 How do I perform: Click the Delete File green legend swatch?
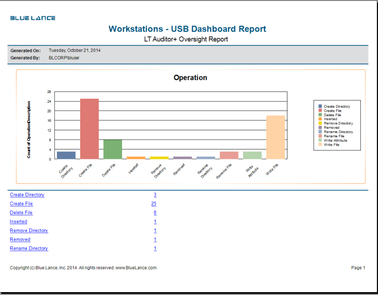pyautogui.click(x=320, y=115)
